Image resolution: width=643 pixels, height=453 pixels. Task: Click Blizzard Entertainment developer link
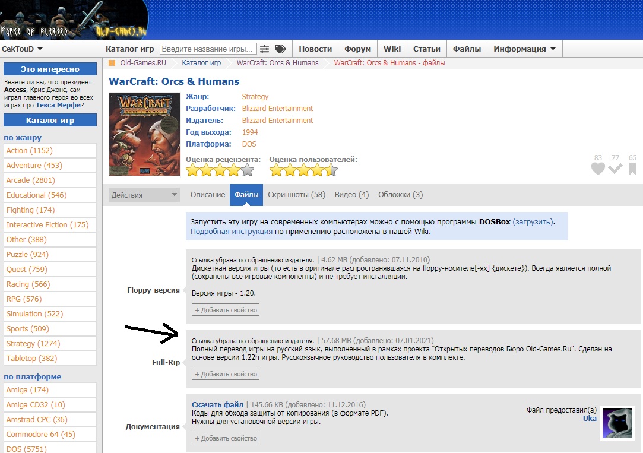pos(277,108)
